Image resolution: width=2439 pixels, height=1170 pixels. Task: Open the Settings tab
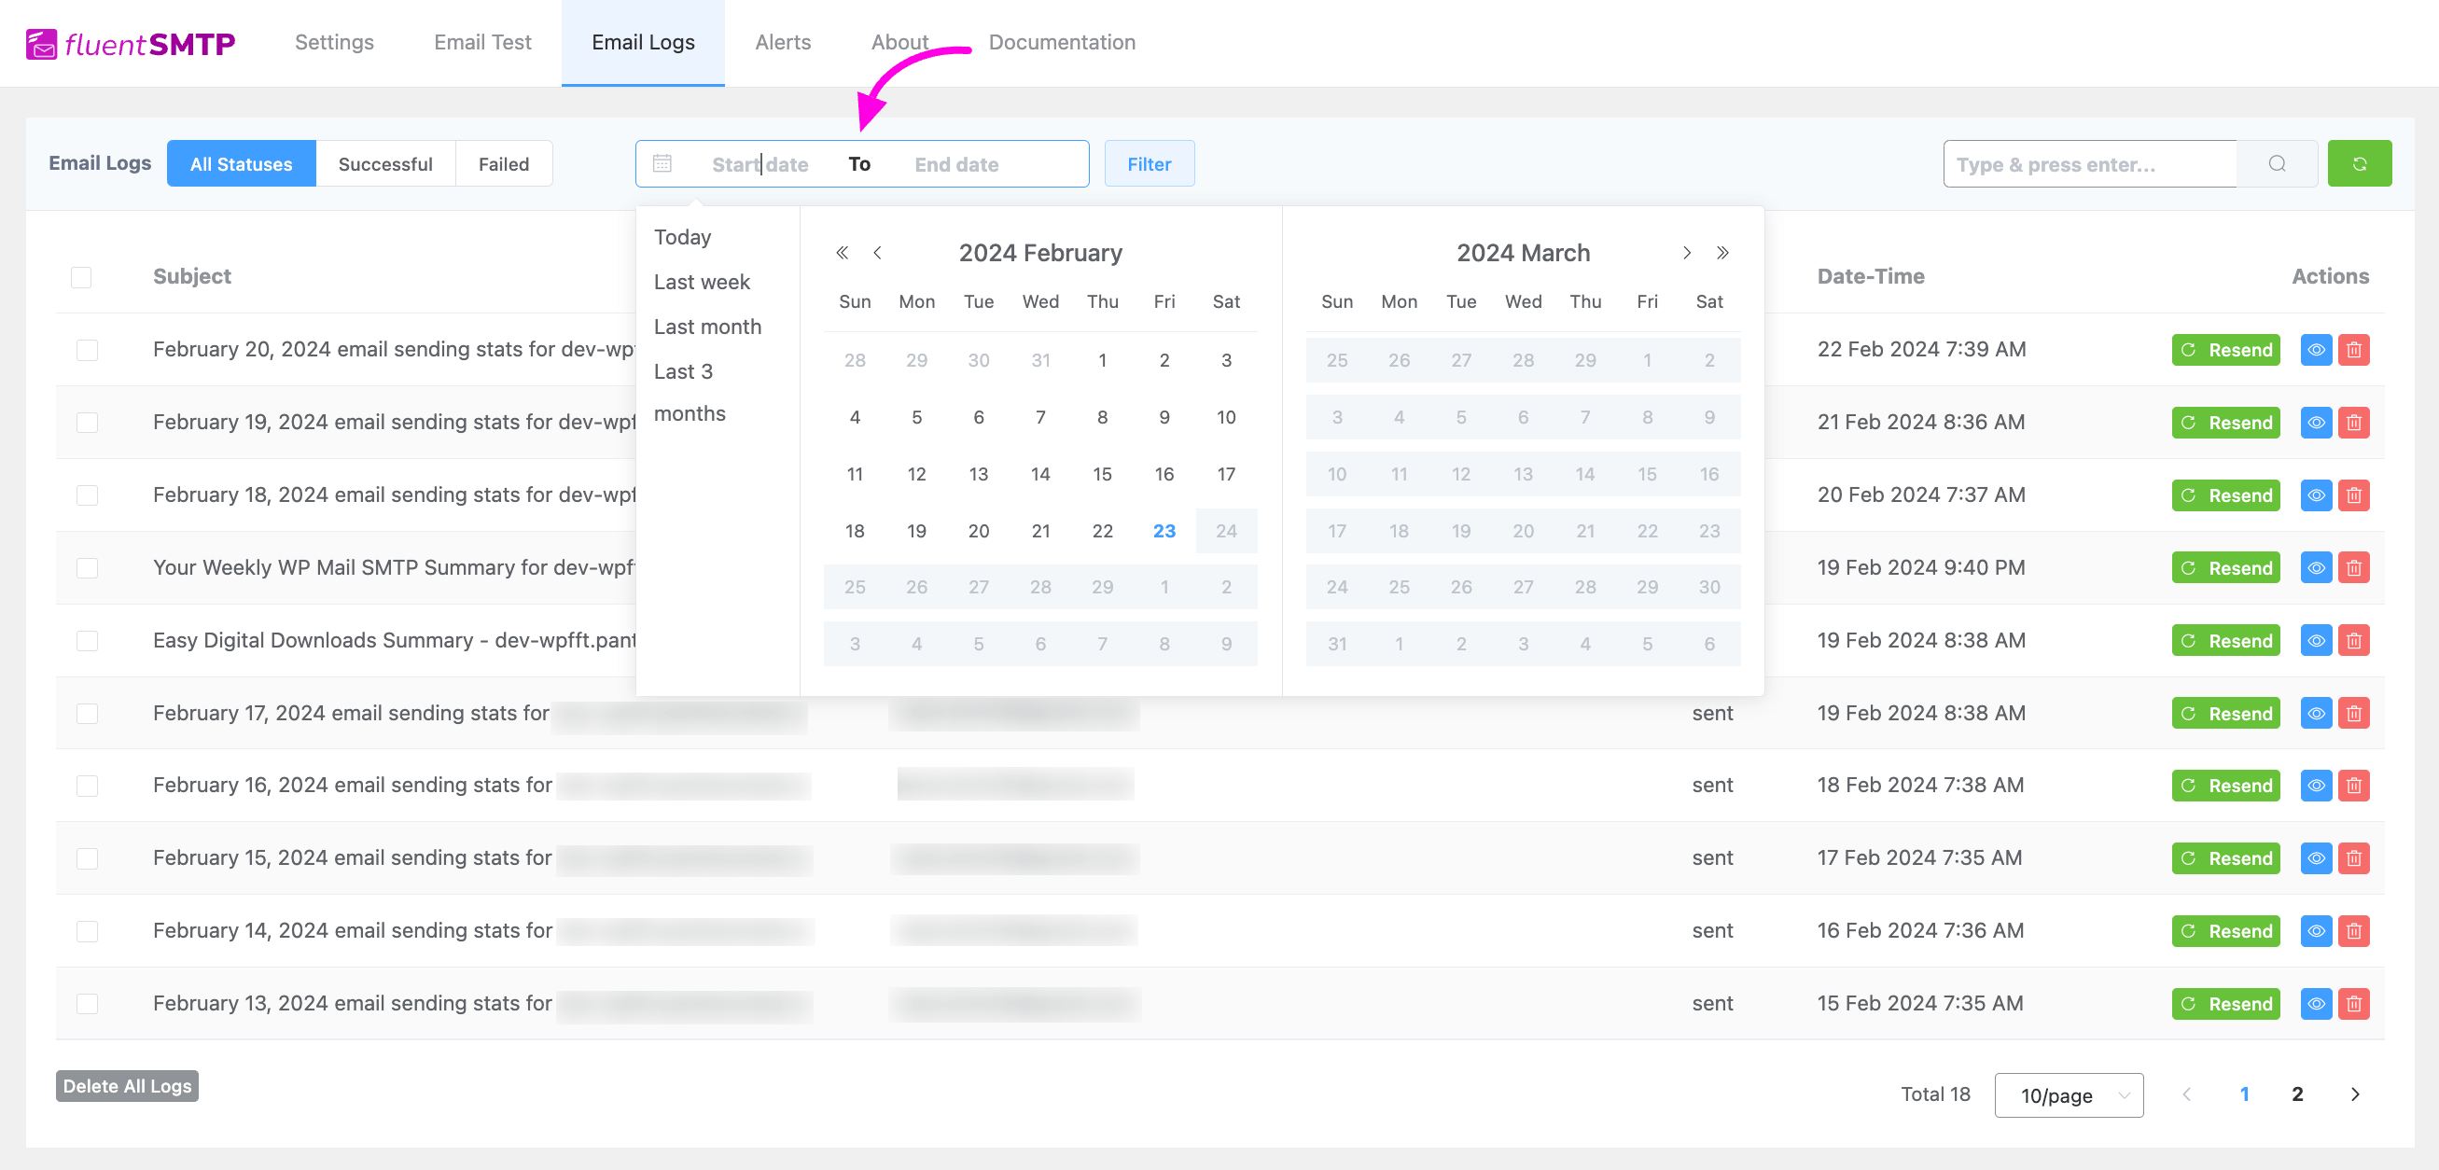(x=334, y=43)
